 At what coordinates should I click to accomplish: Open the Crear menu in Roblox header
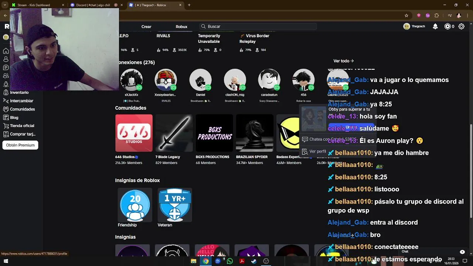tap(146, 27)
